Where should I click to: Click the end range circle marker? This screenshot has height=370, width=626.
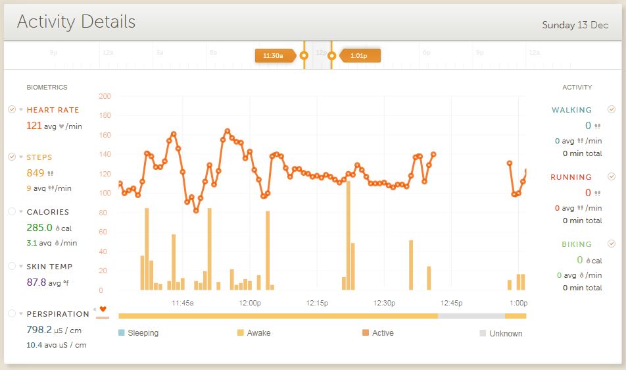332,55
